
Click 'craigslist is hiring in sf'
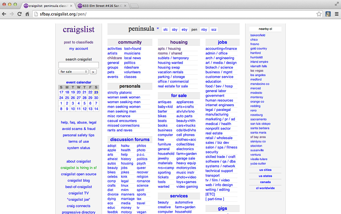79,168
